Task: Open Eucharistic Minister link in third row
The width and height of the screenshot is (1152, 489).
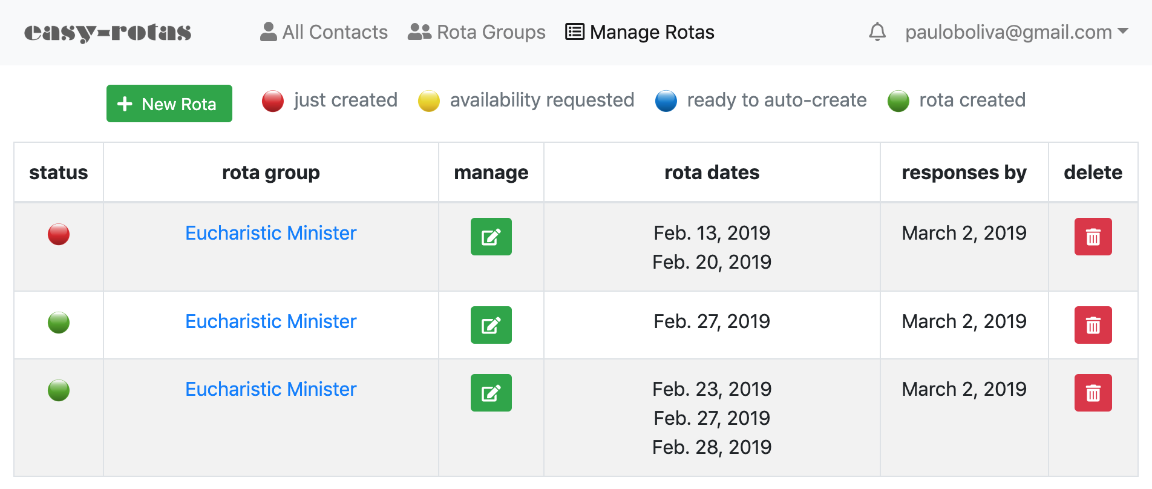Action: click(270, 389)
